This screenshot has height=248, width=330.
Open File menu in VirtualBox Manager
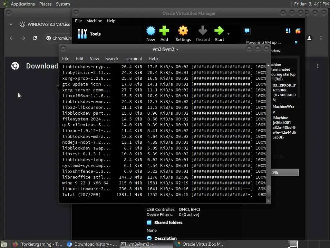point(78,21)
